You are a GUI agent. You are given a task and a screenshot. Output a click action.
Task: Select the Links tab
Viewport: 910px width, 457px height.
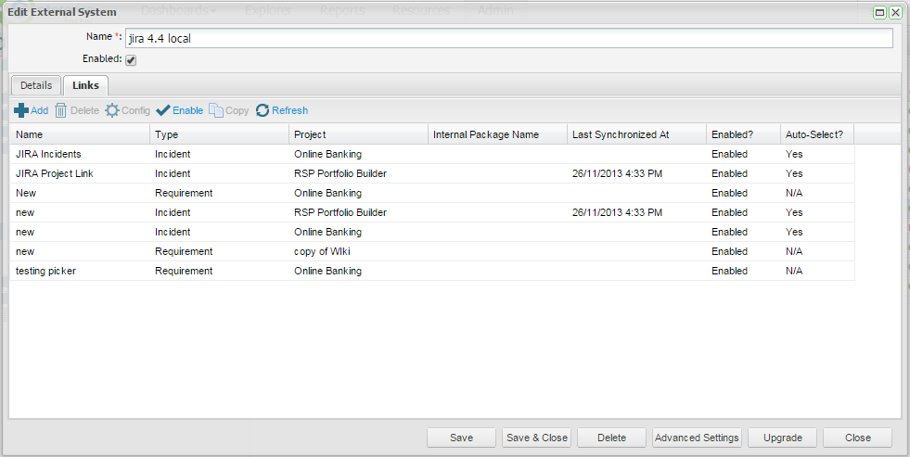(85, 85)
